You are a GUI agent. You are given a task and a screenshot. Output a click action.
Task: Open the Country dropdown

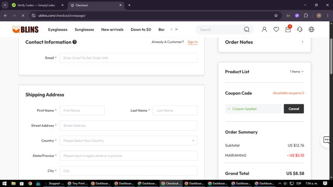(x=129, y=141)
